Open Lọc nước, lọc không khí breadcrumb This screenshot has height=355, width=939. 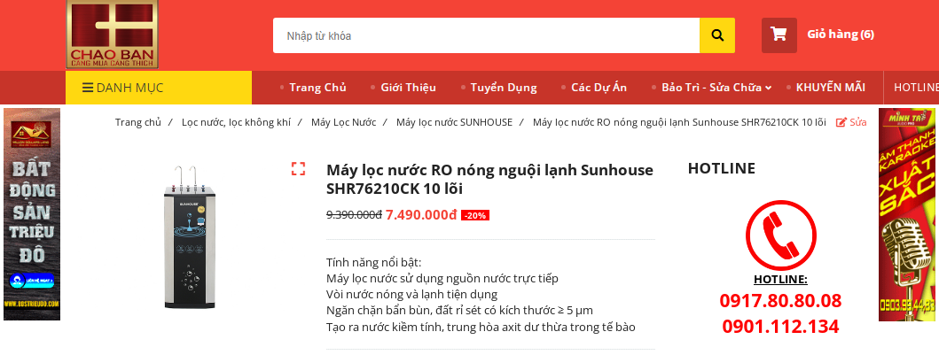click(x=236, y=122)
